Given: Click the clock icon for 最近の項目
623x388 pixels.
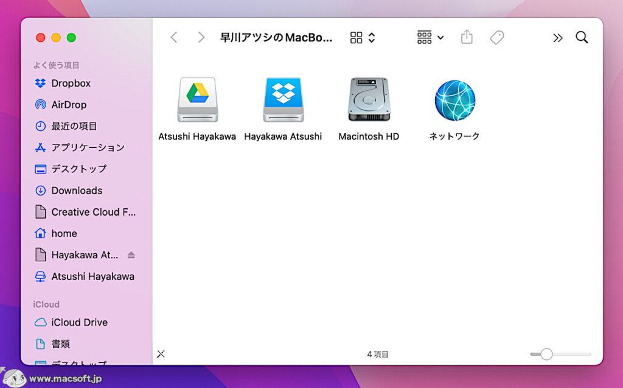Looking at the screenshot, I should [x=40, y=126].
